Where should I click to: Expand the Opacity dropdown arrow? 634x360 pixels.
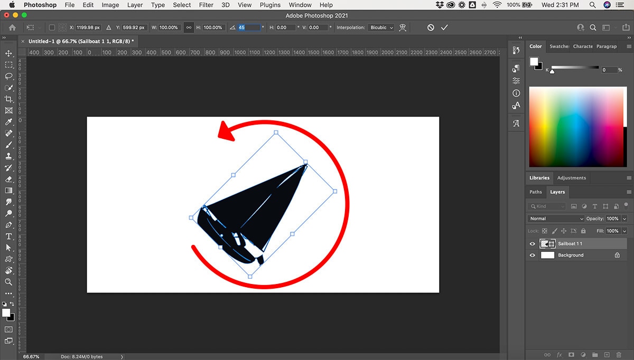[x=624, y=219]
